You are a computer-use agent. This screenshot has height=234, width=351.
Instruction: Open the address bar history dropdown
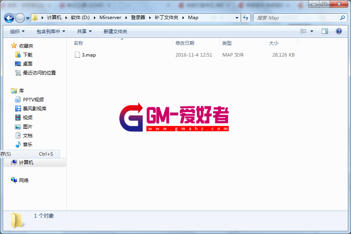(237, 18)
